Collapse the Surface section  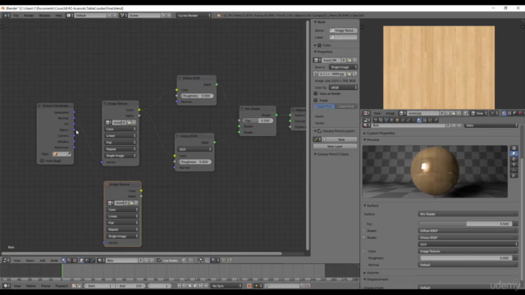(x=364, y=206)
